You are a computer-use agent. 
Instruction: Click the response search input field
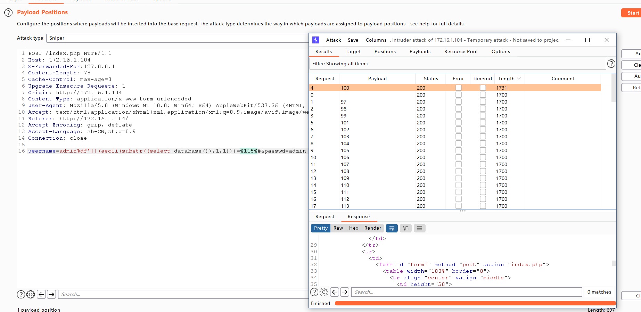pyautogui.click(x=467, y=292)
